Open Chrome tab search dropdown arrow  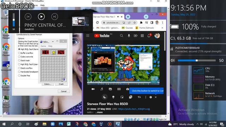[x=146, y=17]
